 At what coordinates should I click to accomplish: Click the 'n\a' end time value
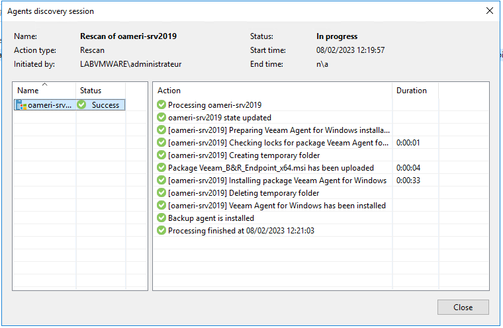pyautogui.click(x=322, y=64)
